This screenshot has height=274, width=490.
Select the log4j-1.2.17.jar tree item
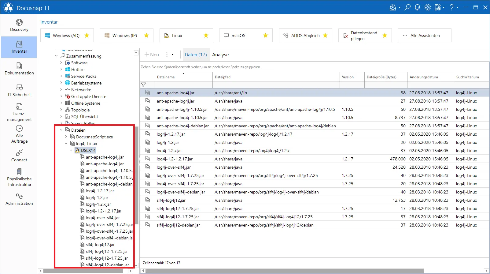[x=100, y=191]
